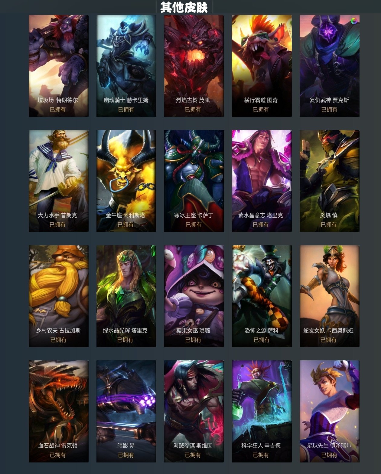Choose the 金牛座 阿利斯塔 skin card
The image size is (381, 474).
pyautogui.click(x=126, y=181)
